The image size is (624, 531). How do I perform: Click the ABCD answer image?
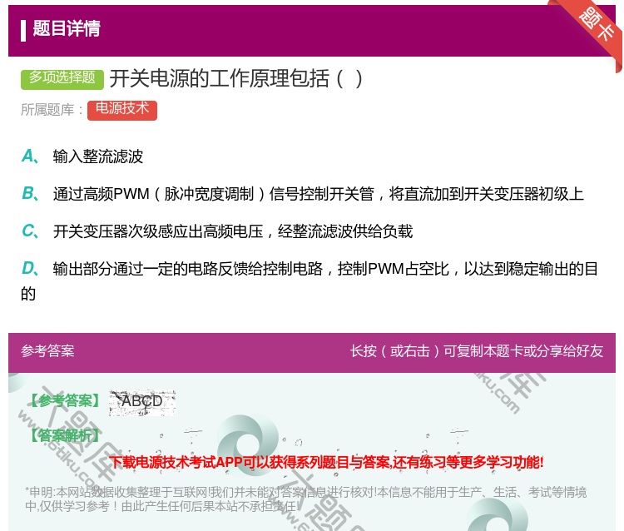coord(142,403)
